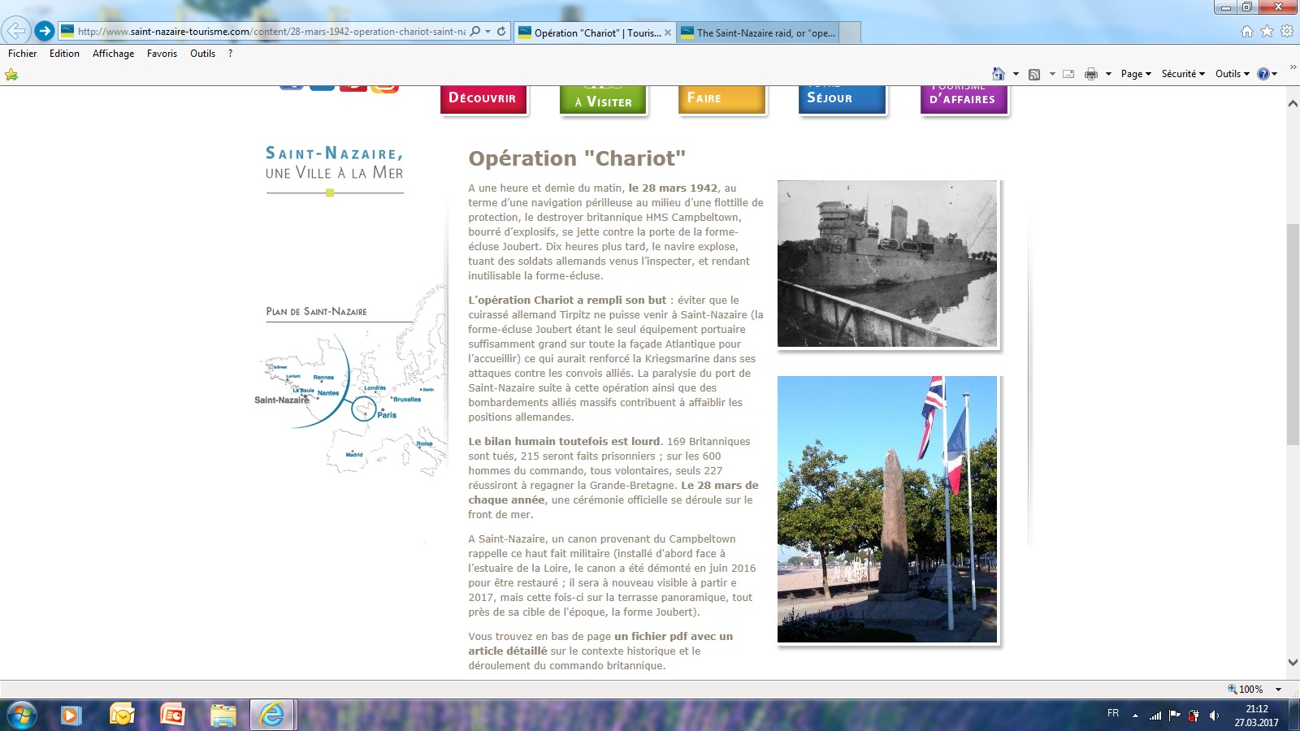
Task: Expand the feeds dropdown arrow
Action: (1052, 74)
